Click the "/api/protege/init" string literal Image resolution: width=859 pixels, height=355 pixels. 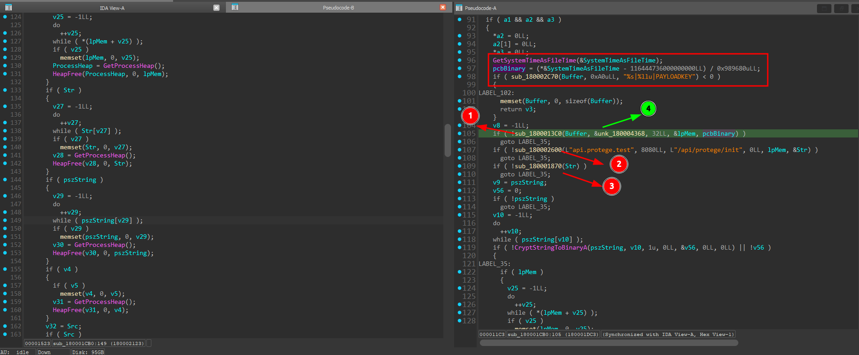(x=706, y=150)
